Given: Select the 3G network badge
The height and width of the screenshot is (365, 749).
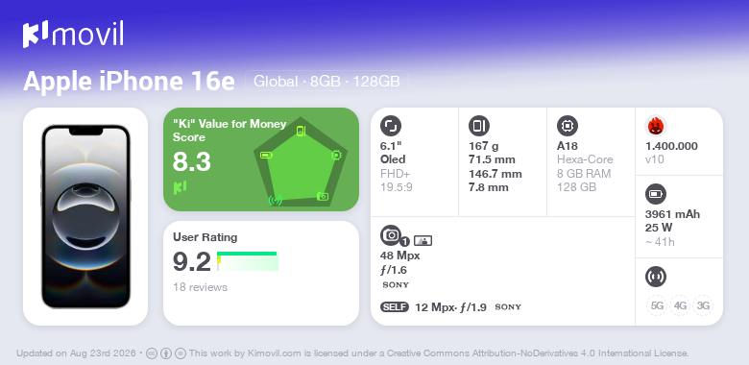Looking at the screenshot, I should pyautogui.click(x=703, y=305).
